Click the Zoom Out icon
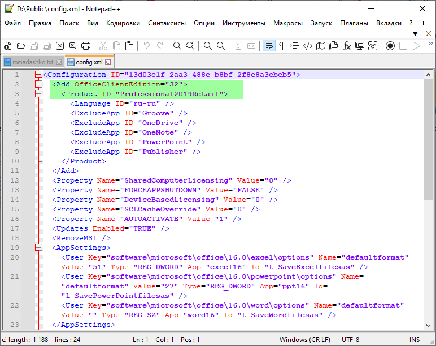 coord(221,46)
